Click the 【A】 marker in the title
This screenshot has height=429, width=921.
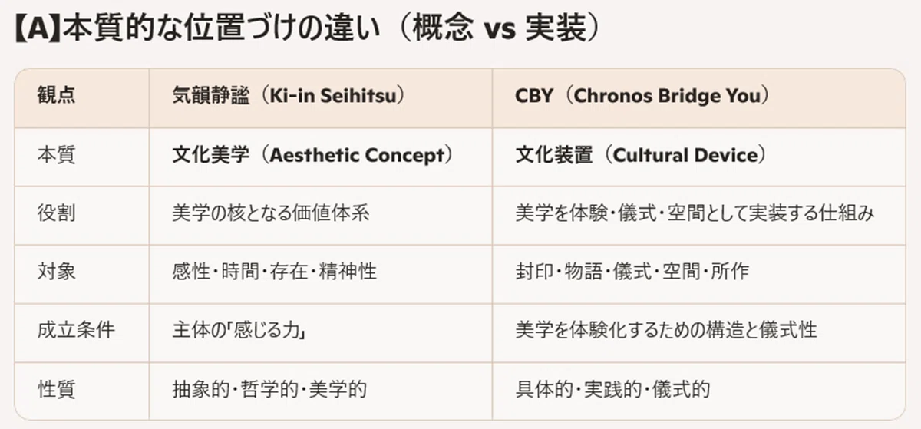click(x=38, y=28)
